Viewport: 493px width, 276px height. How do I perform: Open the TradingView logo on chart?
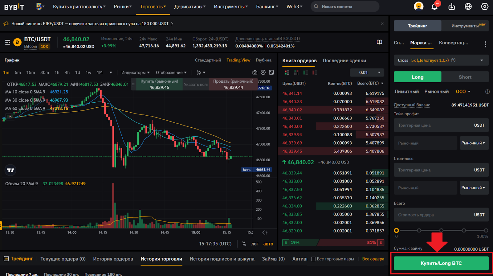(x=10, y=170)
